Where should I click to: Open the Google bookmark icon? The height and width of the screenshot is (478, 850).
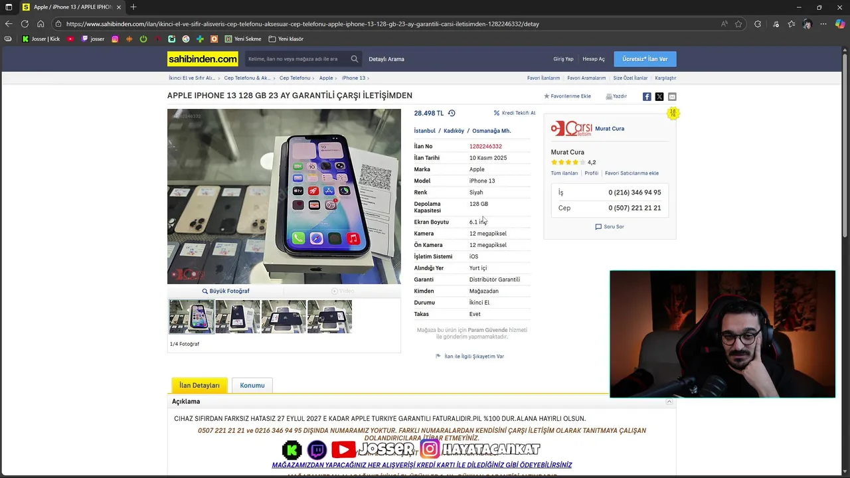click(x=186, y=39)
